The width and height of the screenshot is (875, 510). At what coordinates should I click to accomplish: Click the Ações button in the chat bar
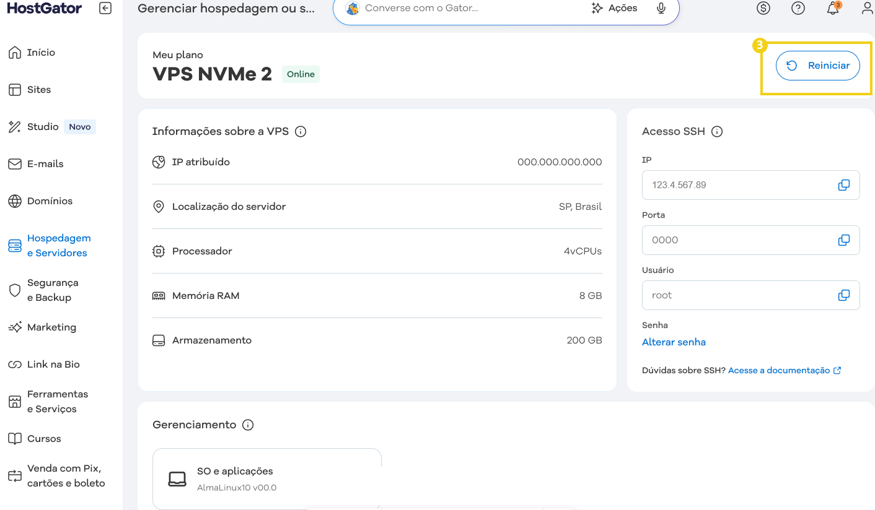tap(614, 8)
